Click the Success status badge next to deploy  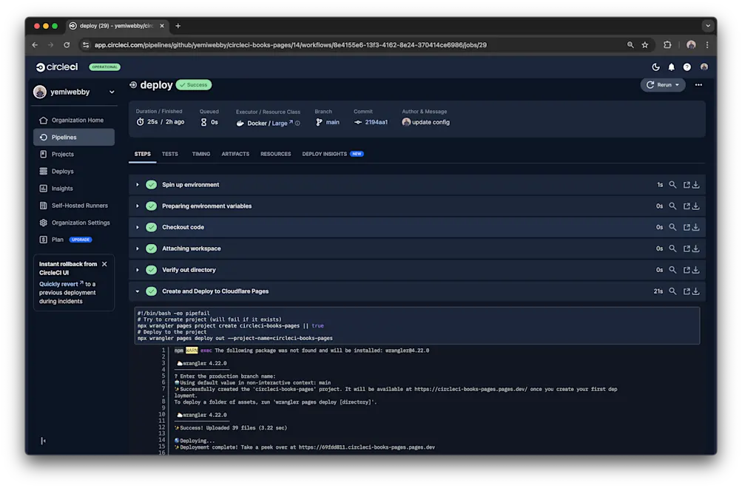click(193, 84)
